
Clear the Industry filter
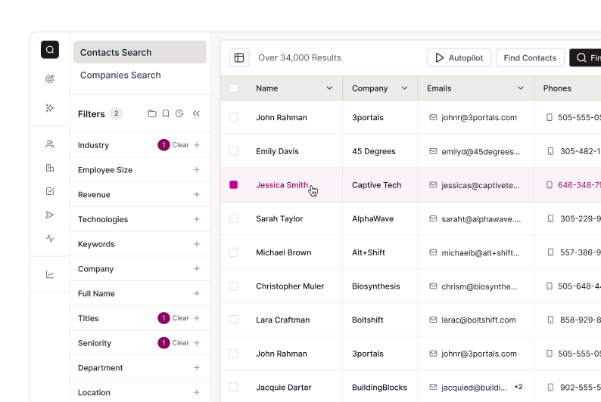click(x=181, y=145)
